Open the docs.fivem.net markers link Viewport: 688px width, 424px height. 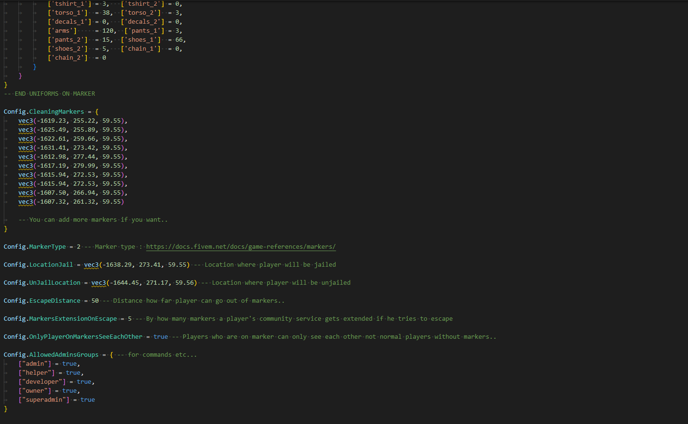coord(241,247)
